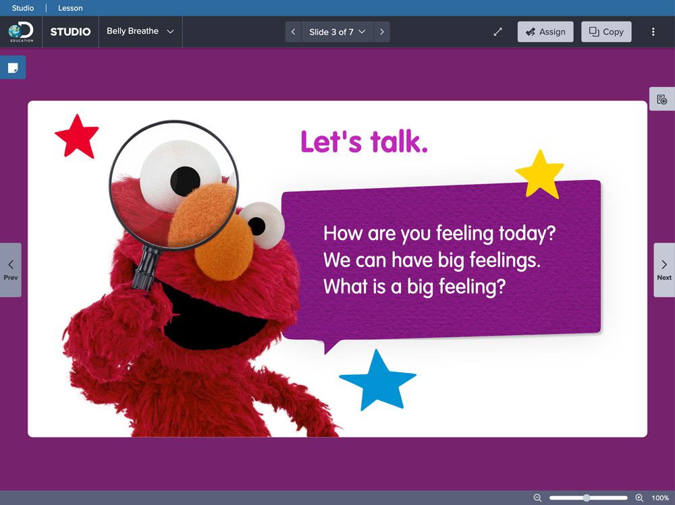Select the Lesson tab in top bar
The height and width of the screenshot is (505, 675).
[70, 8]
